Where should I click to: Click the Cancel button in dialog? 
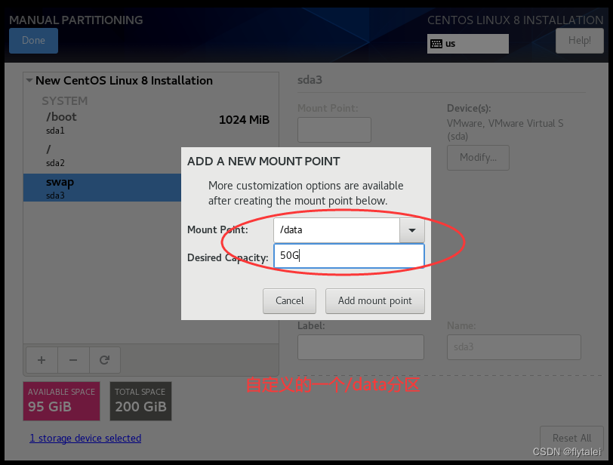click(289, 301)
